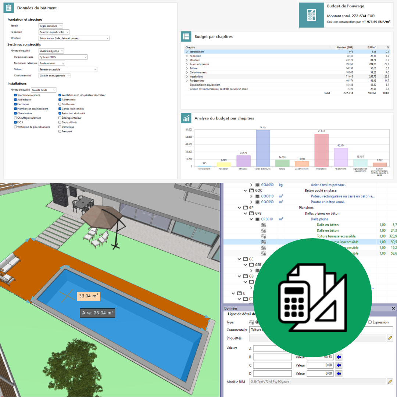Image resolution: width=397 pixels, height=397 pixels.
Task: Click the Budget par chapitres list icon
Action: (186, 37)
